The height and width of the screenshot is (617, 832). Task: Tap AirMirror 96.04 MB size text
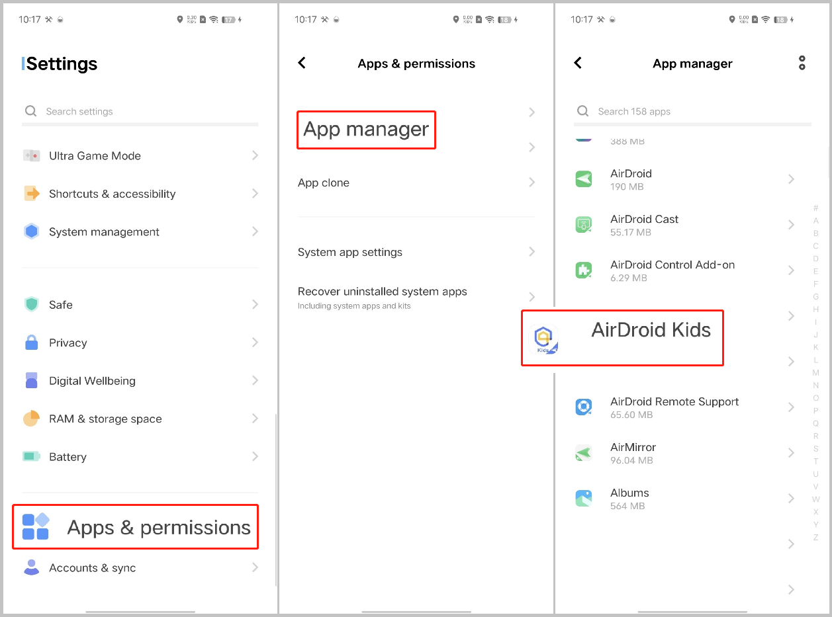coord(631,460)
